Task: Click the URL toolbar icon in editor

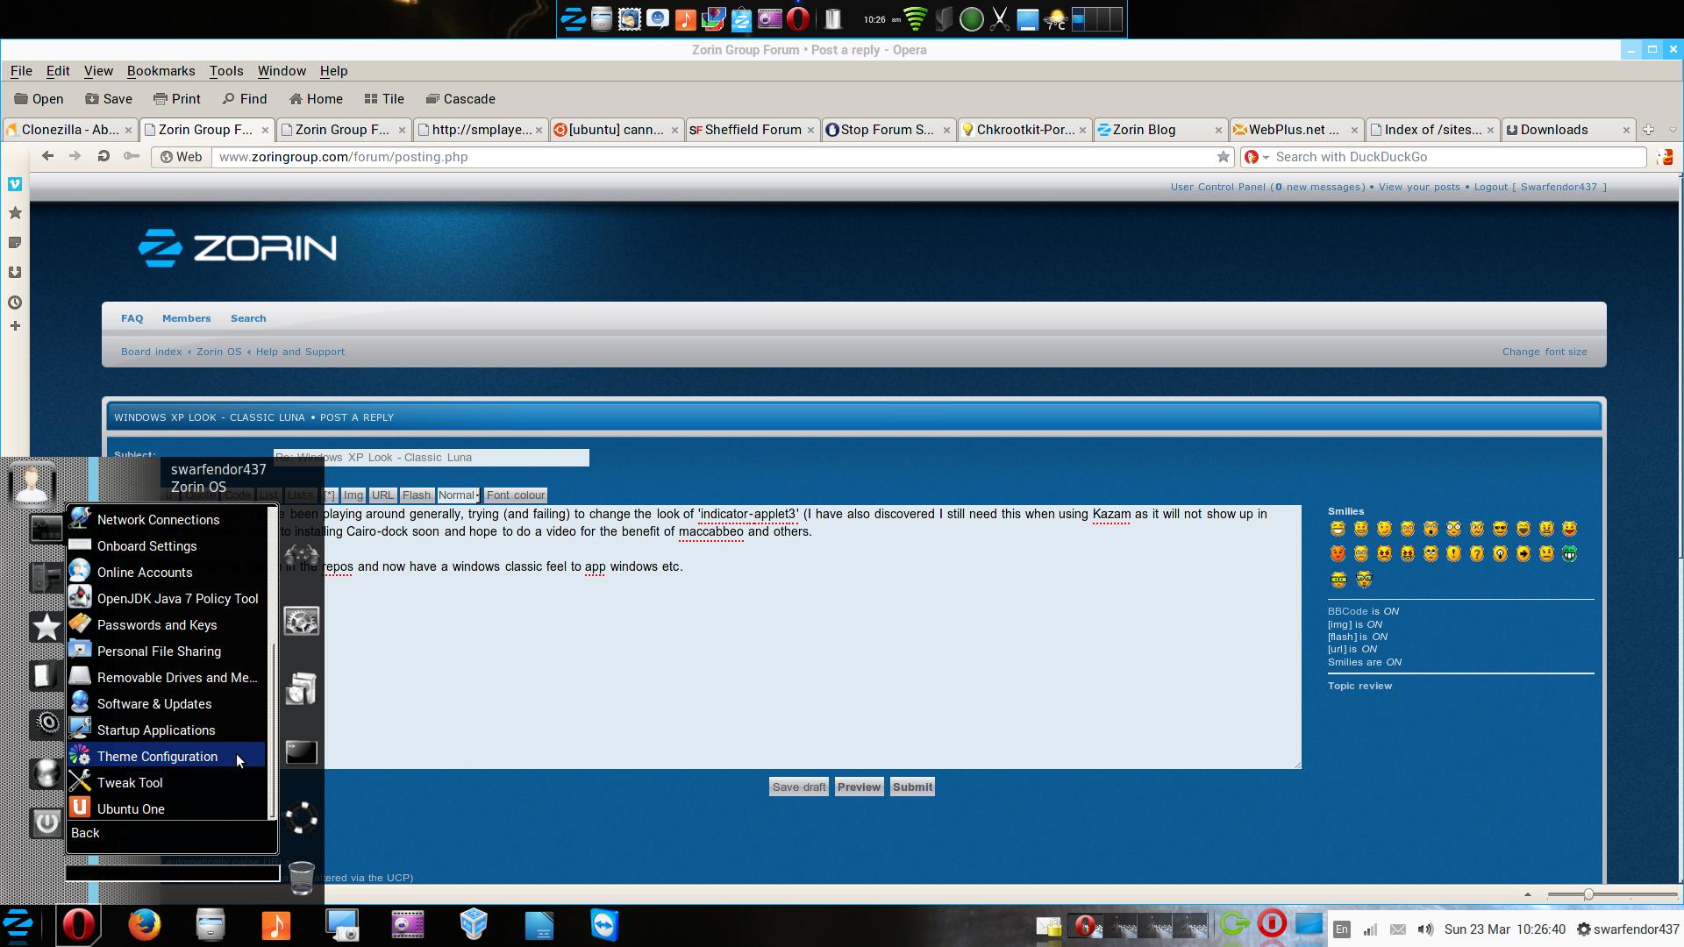Action: point(382,495)
